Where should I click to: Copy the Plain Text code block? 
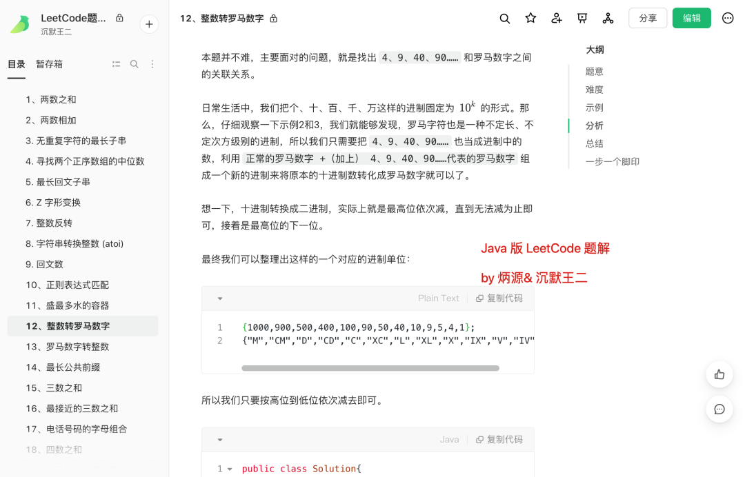499,298
